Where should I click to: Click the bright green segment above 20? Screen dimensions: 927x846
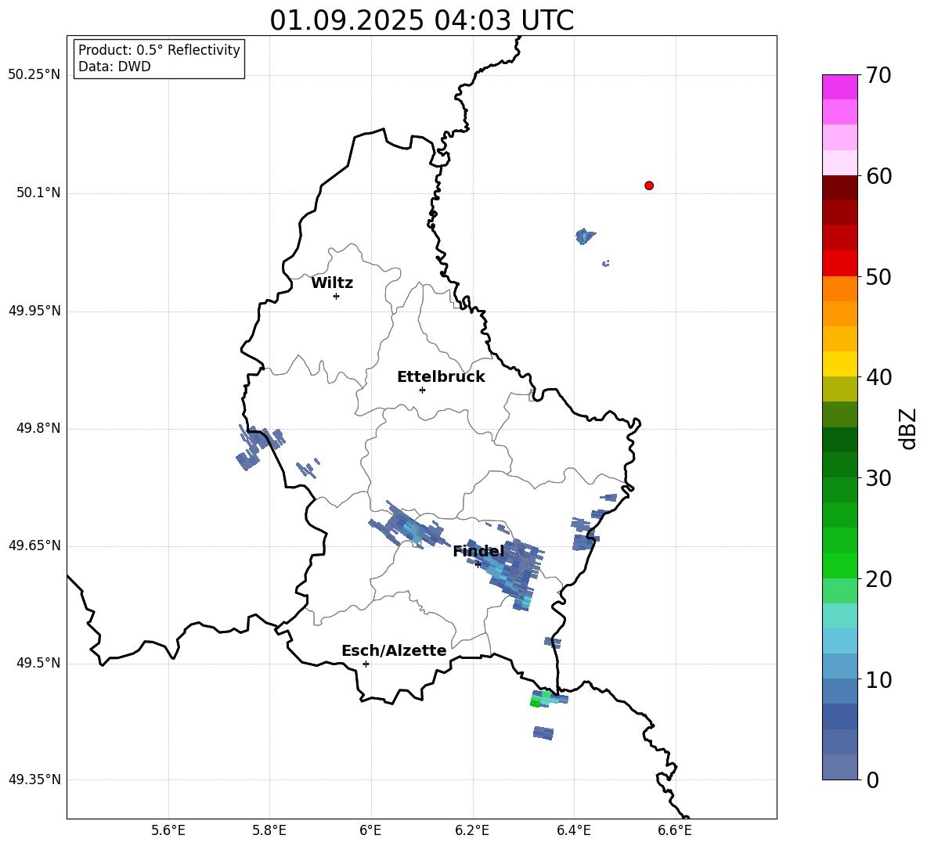pyautogui.click(x=840, y=565)
